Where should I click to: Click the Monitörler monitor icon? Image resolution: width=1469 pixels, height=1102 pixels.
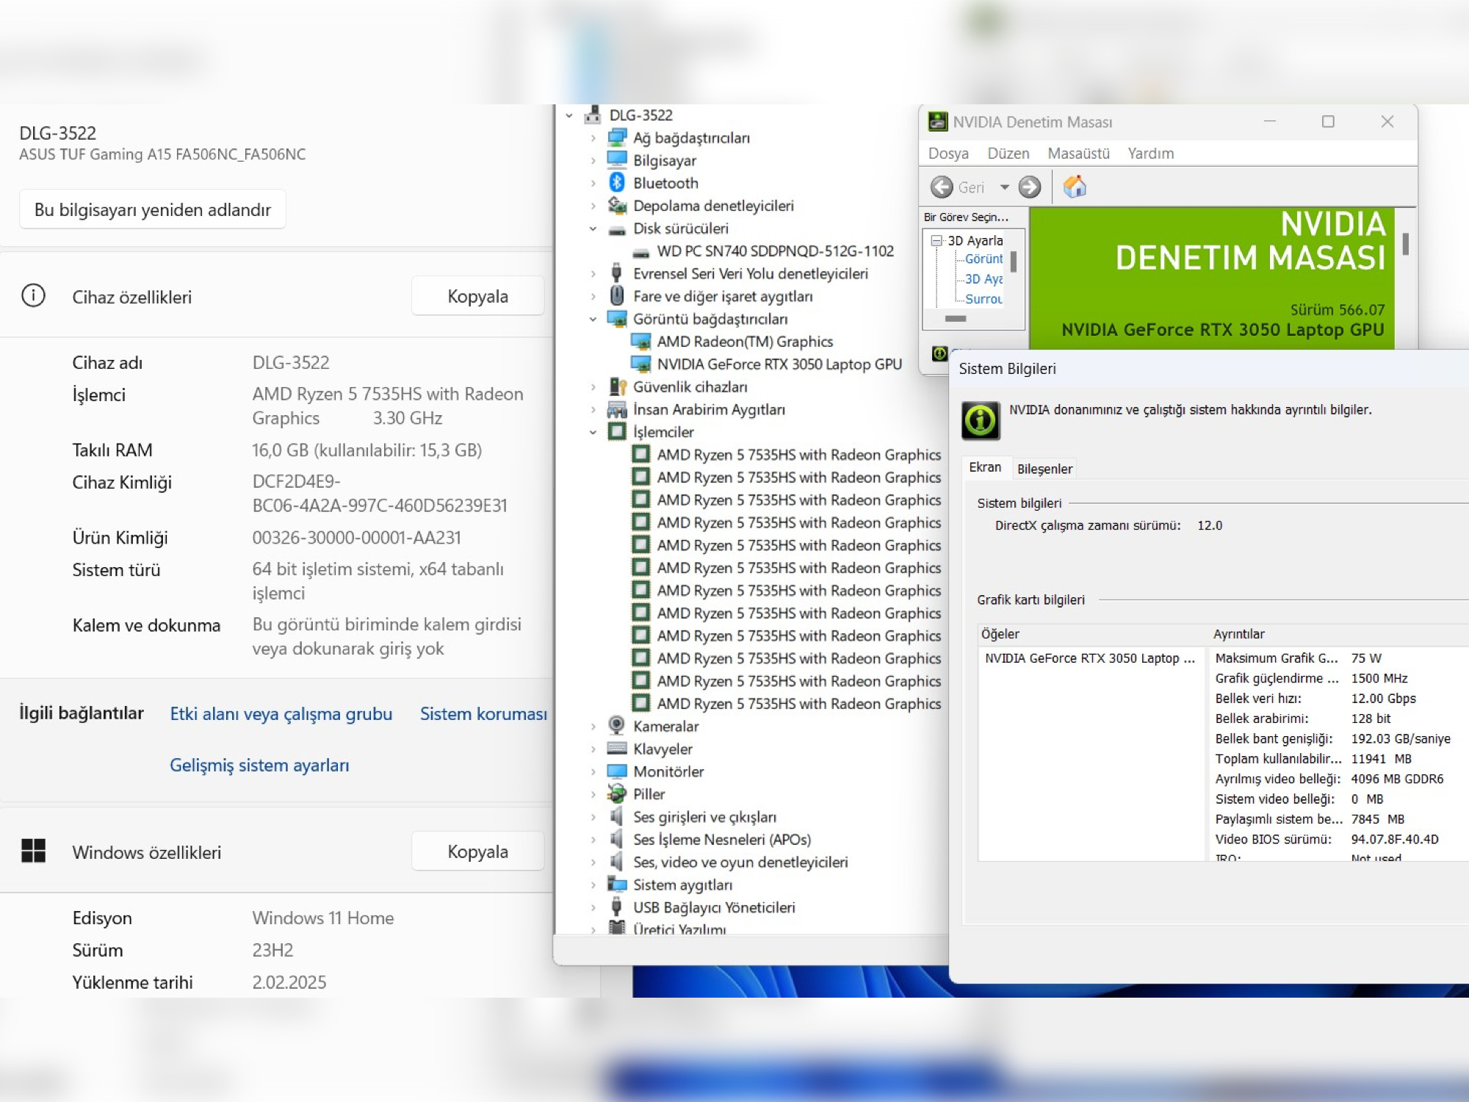tap(617, 771)
